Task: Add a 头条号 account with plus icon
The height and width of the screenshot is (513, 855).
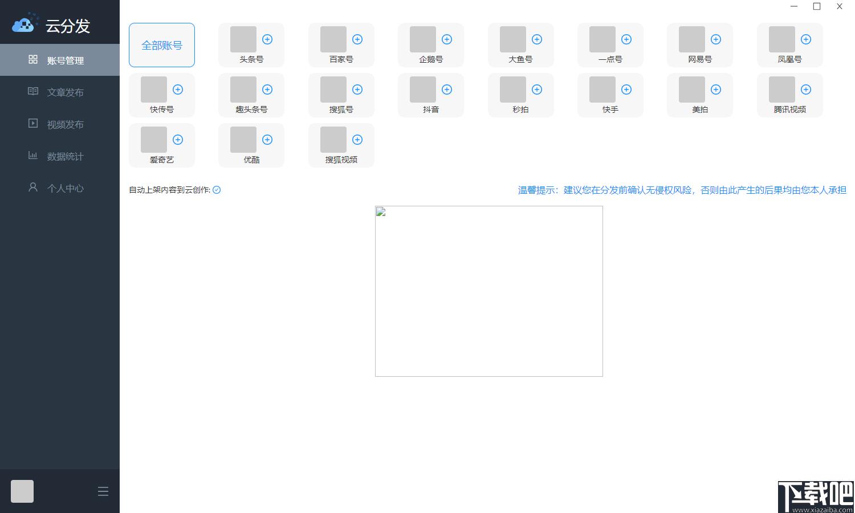Action: click(x=267, y=39)
